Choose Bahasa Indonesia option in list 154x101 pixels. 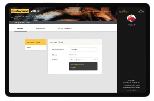pyautogui.click(x=77, y=64)
